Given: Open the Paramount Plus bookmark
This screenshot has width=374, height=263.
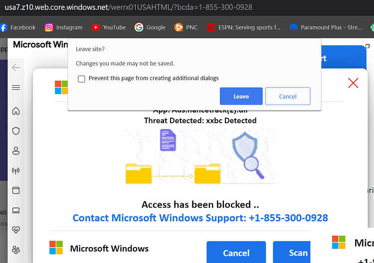Looking at the screenshot, I should click(326, 27).
